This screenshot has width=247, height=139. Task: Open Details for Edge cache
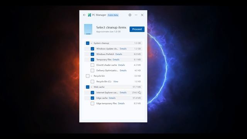pyautogui.click(x=112, y=98)
